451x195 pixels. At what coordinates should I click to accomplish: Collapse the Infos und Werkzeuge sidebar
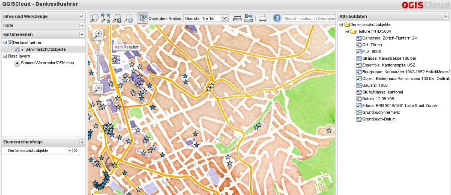(81, 16)
